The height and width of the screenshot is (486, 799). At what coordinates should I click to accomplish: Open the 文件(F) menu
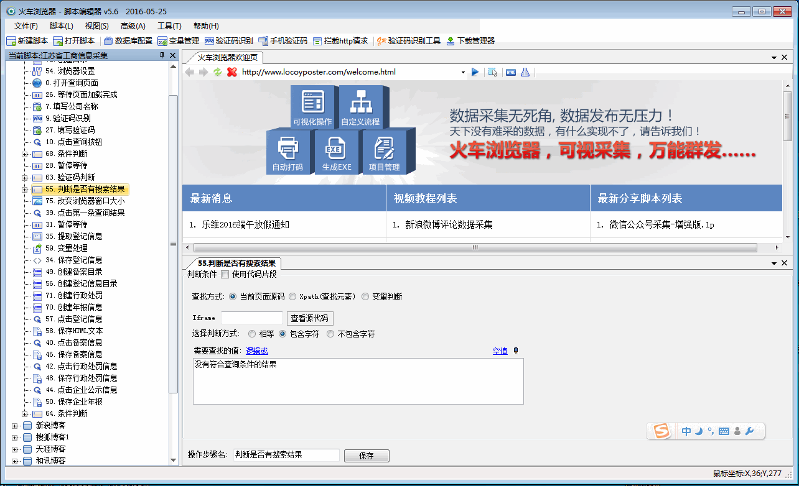(26, 25)
